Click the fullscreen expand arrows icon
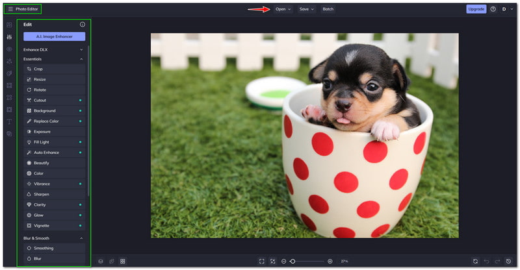Screen dimensions: 520x270 pyautogui.click(x=272, y=262)
